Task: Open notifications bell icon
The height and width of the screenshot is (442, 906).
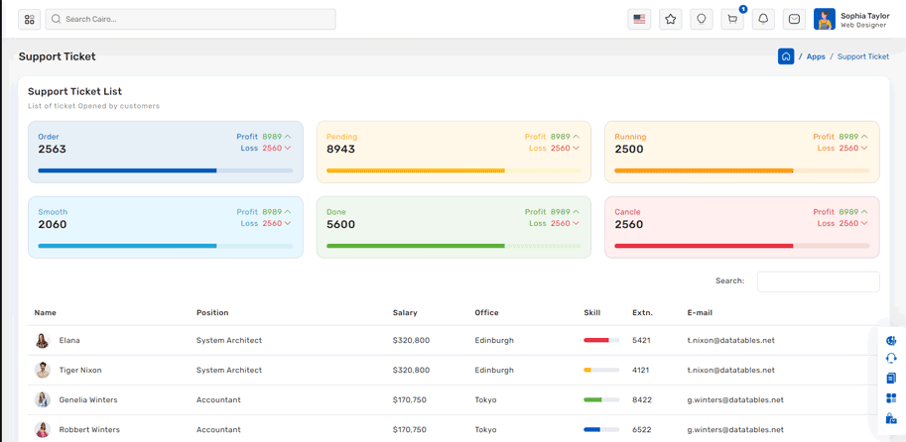Action: [763, 19]
